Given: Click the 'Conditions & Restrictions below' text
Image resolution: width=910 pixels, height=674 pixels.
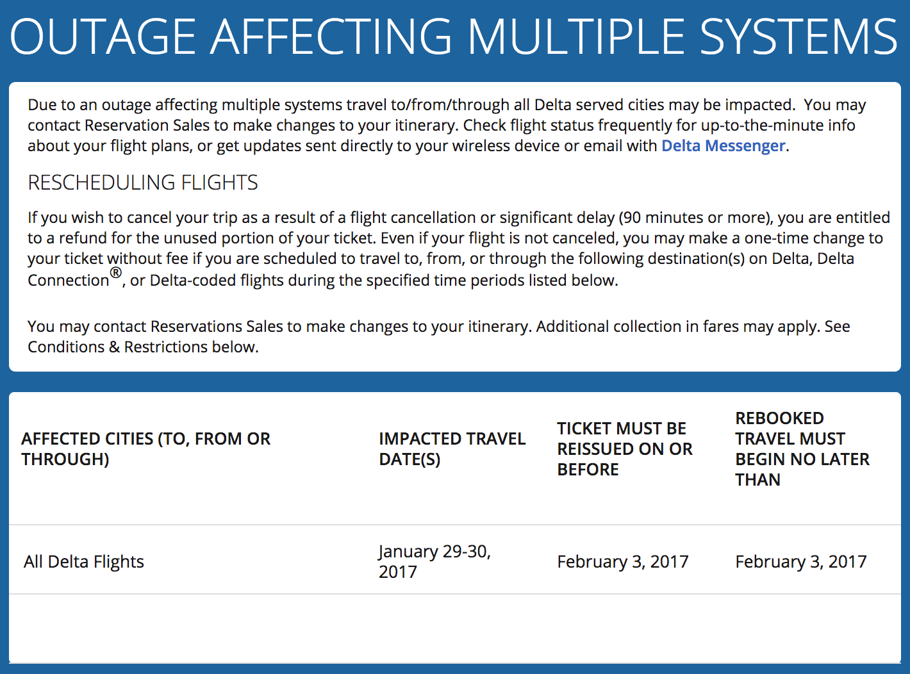Looking at the screenshot, I should [x=142, y=347].
